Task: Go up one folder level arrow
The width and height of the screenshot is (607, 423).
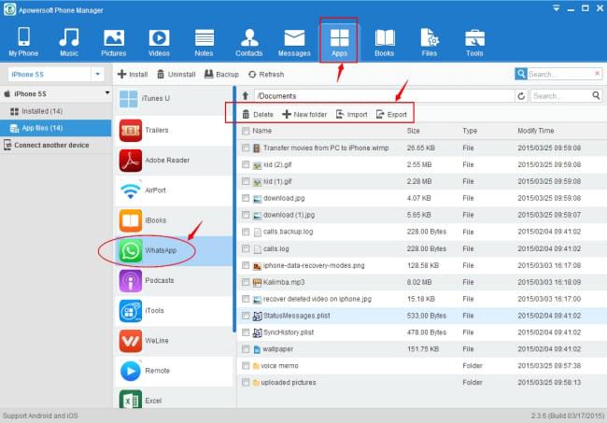Action: point(245,96)
